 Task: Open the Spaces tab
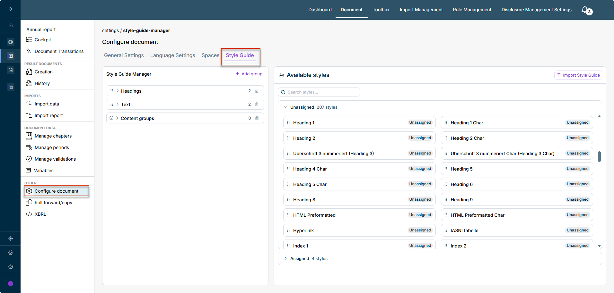tap(210, 55)
